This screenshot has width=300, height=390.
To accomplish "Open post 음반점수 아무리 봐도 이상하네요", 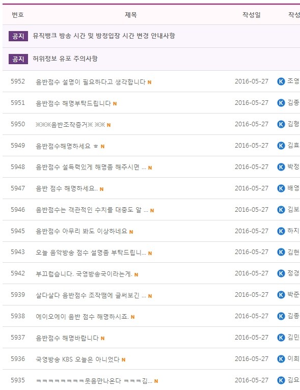I will click(81, 231).
